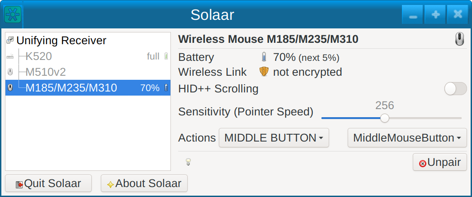
Task: Click the keyboard icon beside K520
Action: pyautogui.click(x=10, y=57)
